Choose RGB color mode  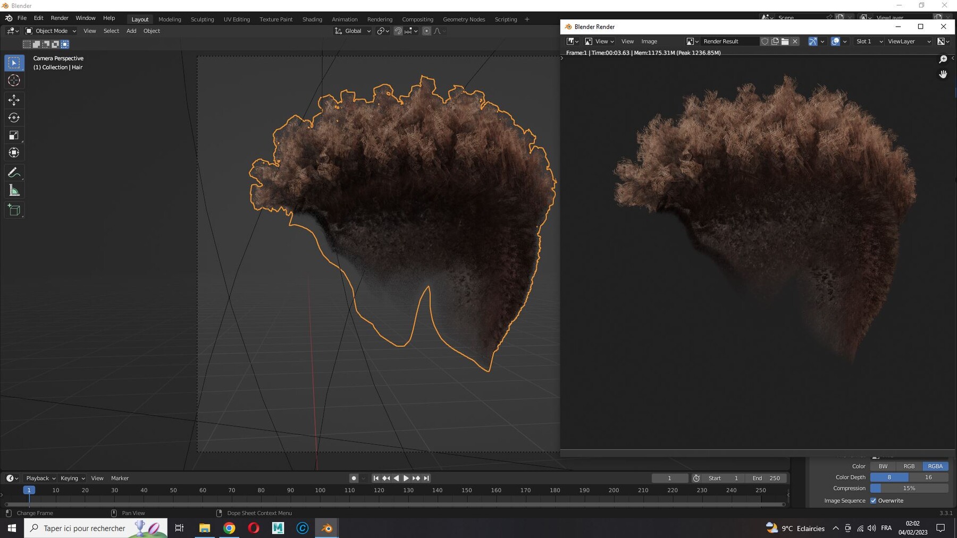click(x=909, y=466)
